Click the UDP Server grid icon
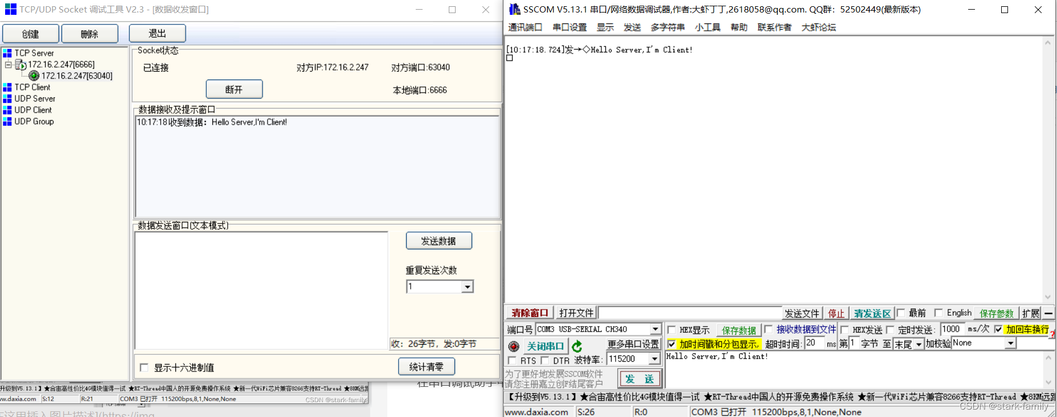 point(7,98)
